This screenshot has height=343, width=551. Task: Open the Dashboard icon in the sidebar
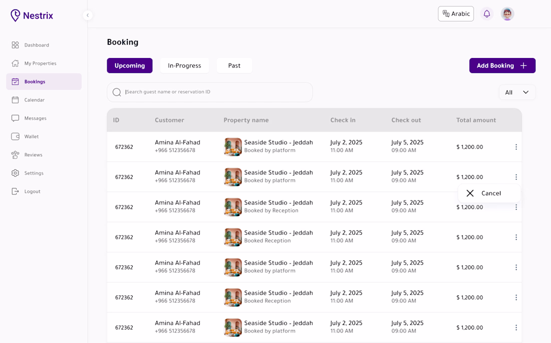point(15,45)
